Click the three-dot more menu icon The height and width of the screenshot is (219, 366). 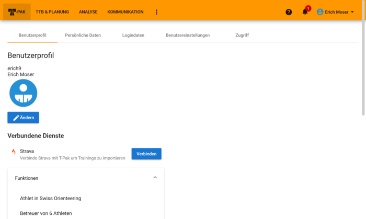pos(156,12)
